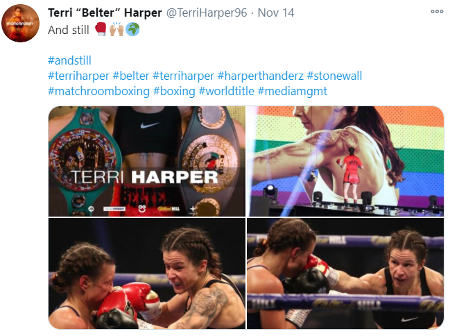Open the Nov 14 timestamp link

coord(276,12)
